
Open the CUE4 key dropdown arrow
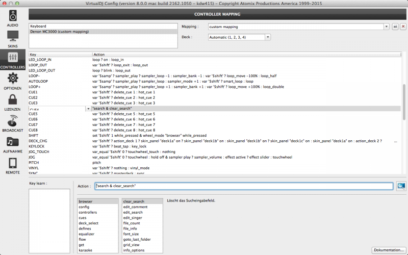click(x=89, y=109)
